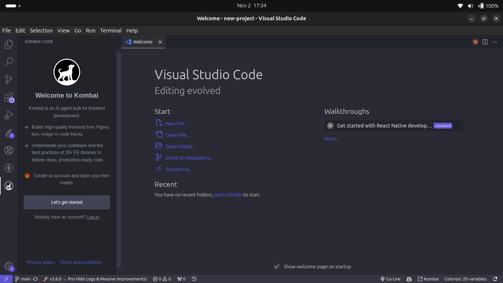Click Colorize: 20 variables status entry
Screen dimensions: 503x283
coord(465,279)
